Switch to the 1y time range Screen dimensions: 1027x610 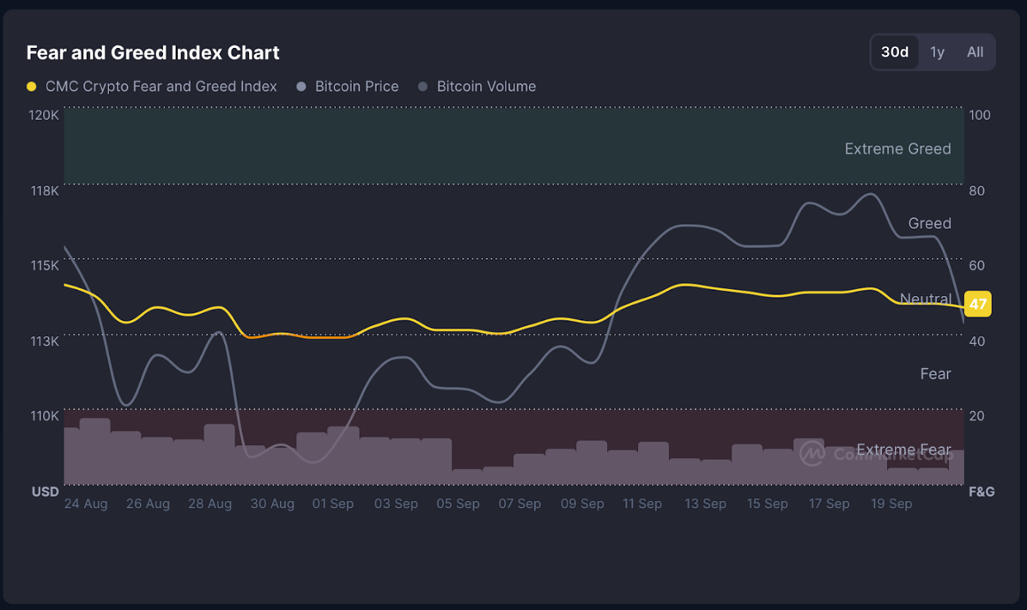[x=937, y=52]
